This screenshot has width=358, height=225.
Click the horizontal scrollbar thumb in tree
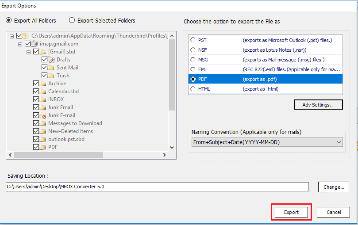point(58,155)
